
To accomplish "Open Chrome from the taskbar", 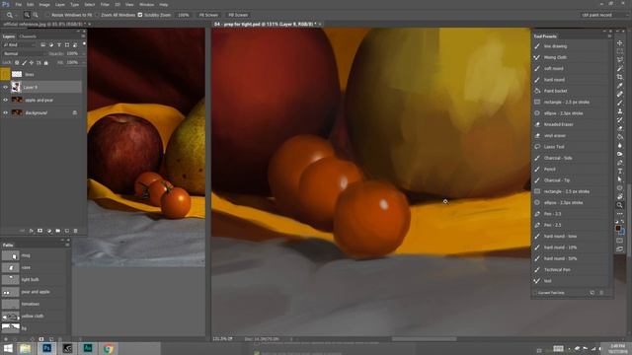I will coord(108,348).
